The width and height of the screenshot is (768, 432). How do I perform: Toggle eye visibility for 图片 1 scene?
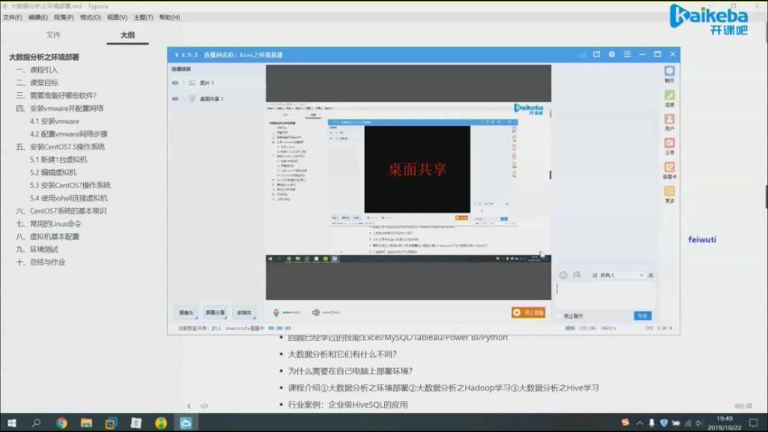click(x=175, y=83)
